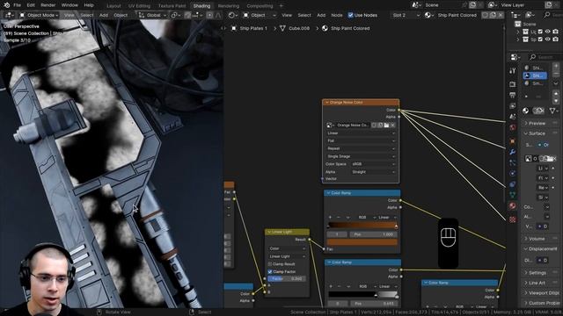
Task: Open the Straight Alpha dropdown
Action: pyautogui.click(x=373, y=172)
